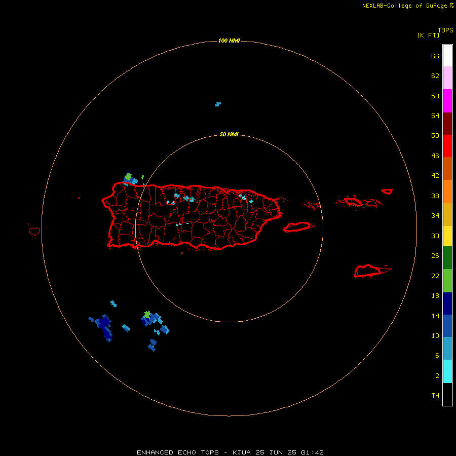
Task: Click the black TH threshold swatch
Action: 447,394
